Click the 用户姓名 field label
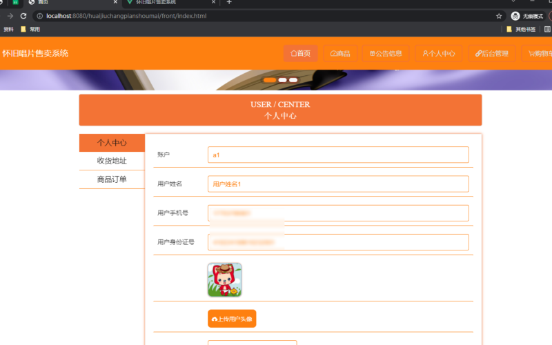The height and width of the screenshot is (345, 552). tap(170, 184)
